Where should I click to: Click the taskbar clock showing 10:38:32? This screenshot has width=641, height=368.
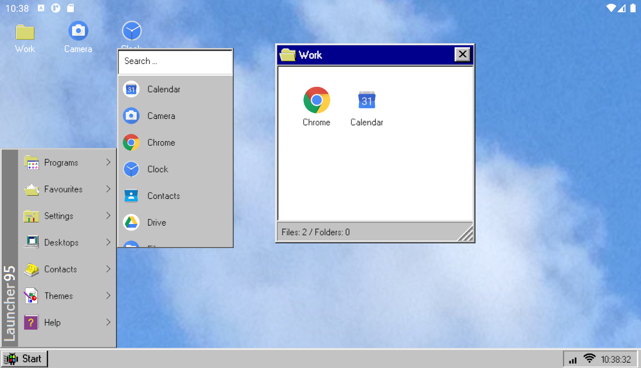coord(616,359)
